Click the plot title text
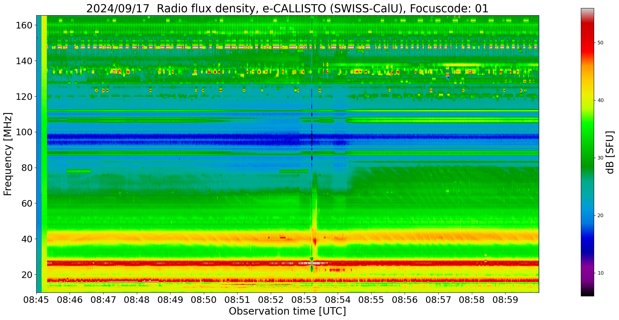The width and height of the screenshot is (619, 320). [287, 8]
